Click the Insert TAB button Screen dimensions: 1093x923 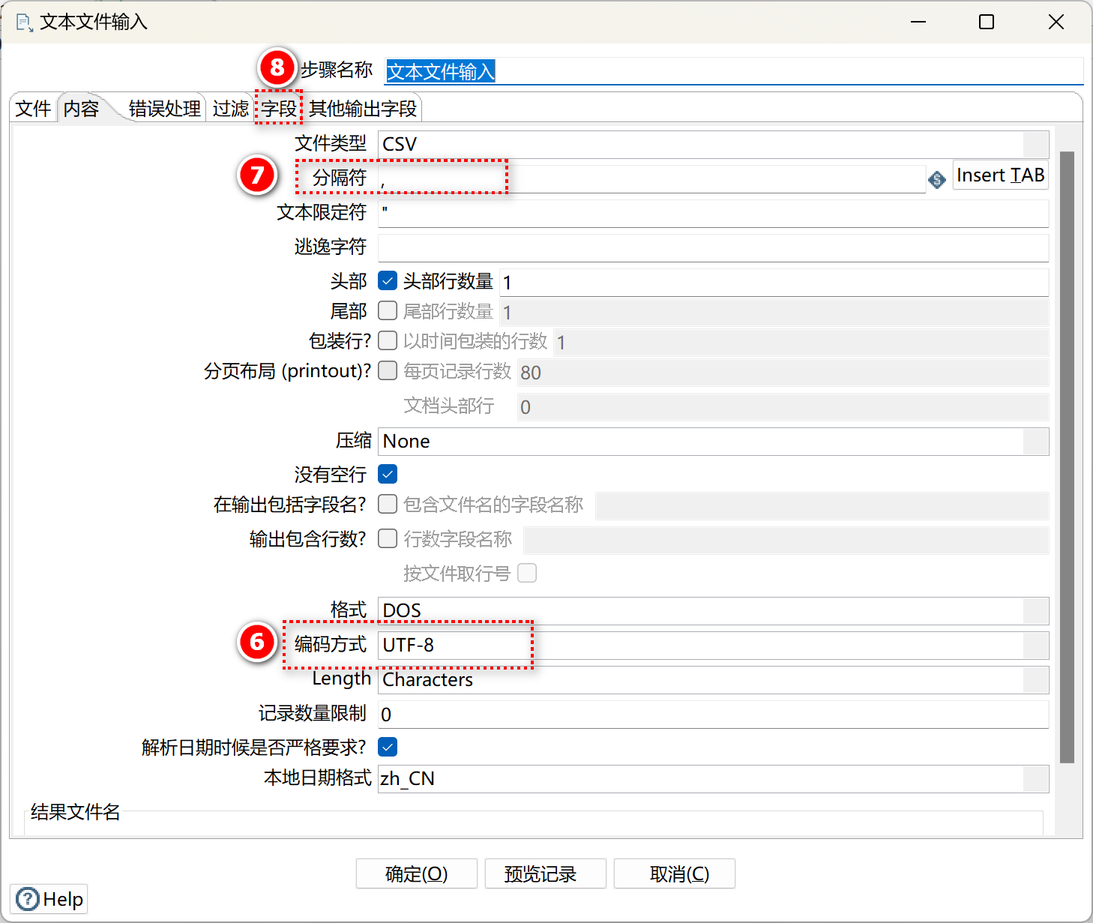point(1000,175)
